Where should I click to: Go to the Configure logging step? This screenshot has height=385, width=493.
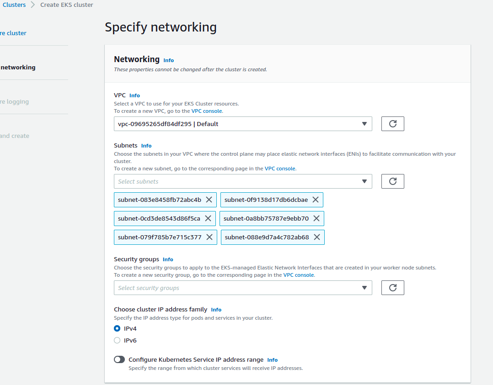tap(14, 101)
